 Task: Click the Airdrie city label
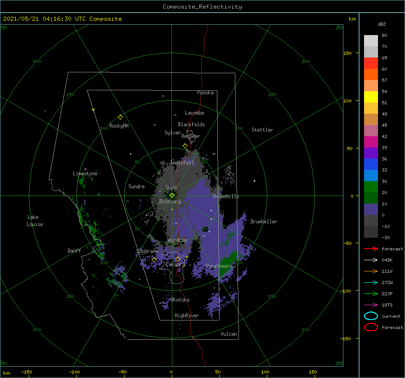[x=177, y=240]
